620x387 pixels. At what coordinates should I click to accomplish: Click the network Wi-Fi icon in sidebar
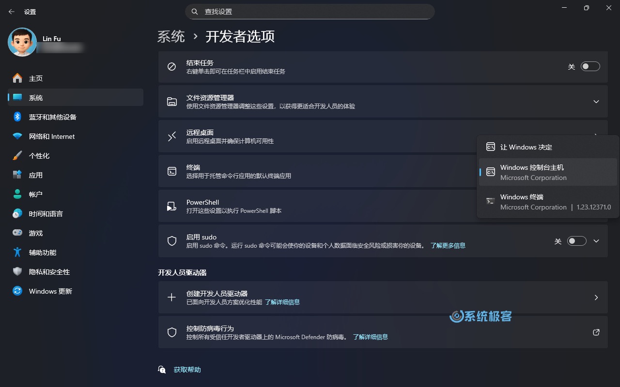click(17, 136)
